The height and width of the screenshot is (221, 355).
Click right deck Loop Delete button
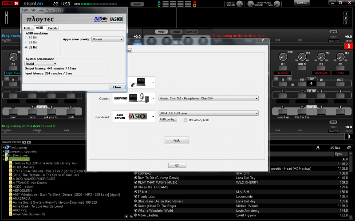[340, 84]
